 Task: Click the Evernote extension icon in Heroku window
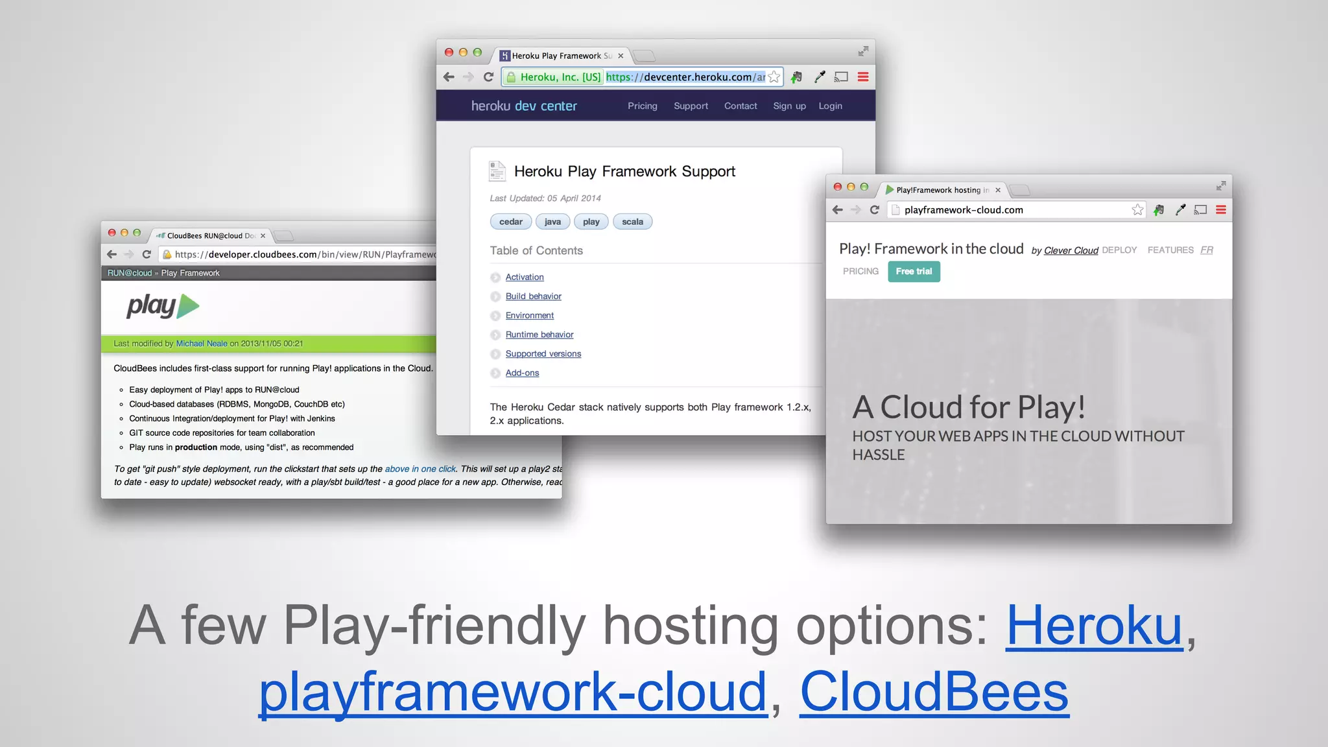click(797, 77)
